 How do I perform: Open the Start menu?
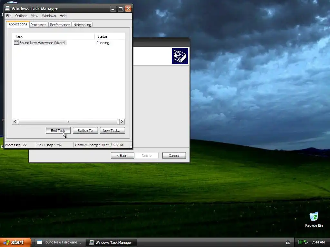pos(15,242)
